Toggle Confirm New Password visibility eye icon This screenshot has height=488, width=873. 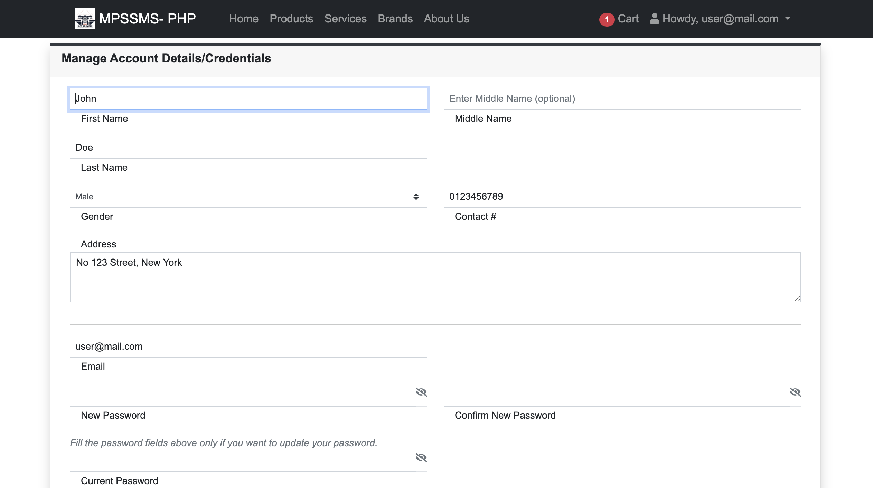[795, 392]
